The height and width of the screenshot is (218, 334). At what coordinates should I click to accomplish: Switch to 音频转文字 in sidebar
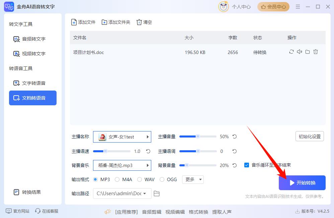coord(33,39)
